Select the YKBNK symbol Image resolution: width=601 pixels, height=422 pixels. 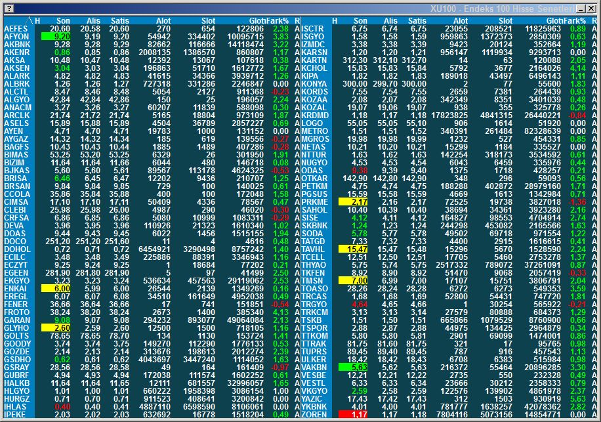coord(314,407)
